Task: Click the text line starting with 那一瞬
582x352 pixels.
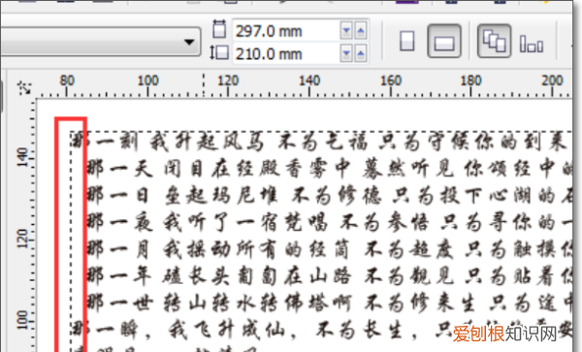Action: tap(321, 330)
